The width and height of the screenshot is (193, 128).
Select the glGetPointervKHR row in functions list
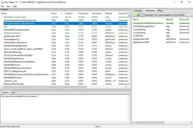[65, 36]
